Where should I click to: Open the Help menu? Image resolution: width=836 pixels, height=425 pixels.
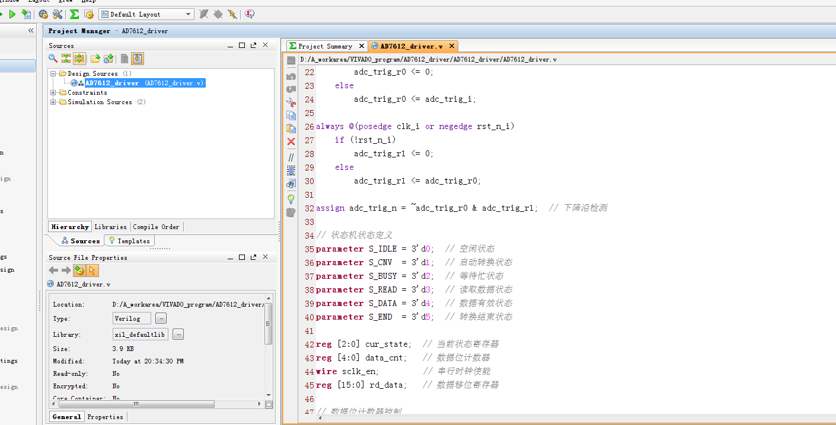(88, 1)
